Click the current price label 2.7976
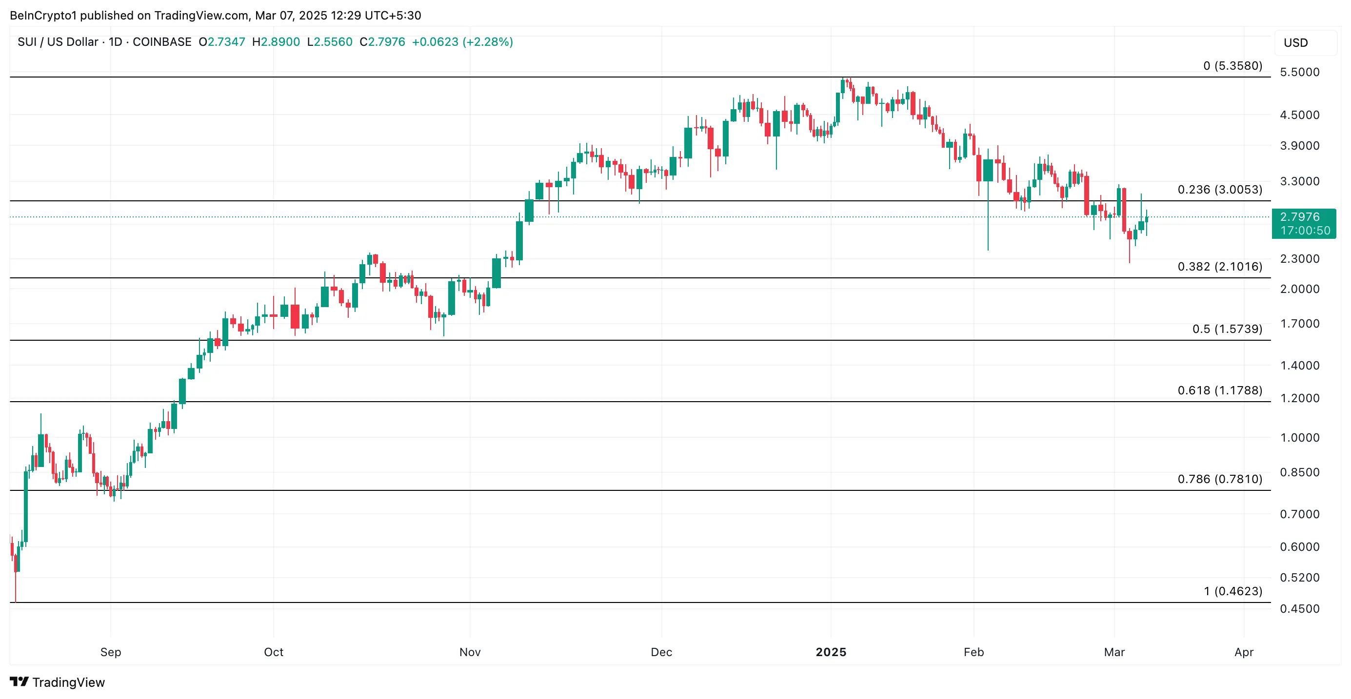The height and width of the screenshot is (699, 1351). [x=1299, y=217]
